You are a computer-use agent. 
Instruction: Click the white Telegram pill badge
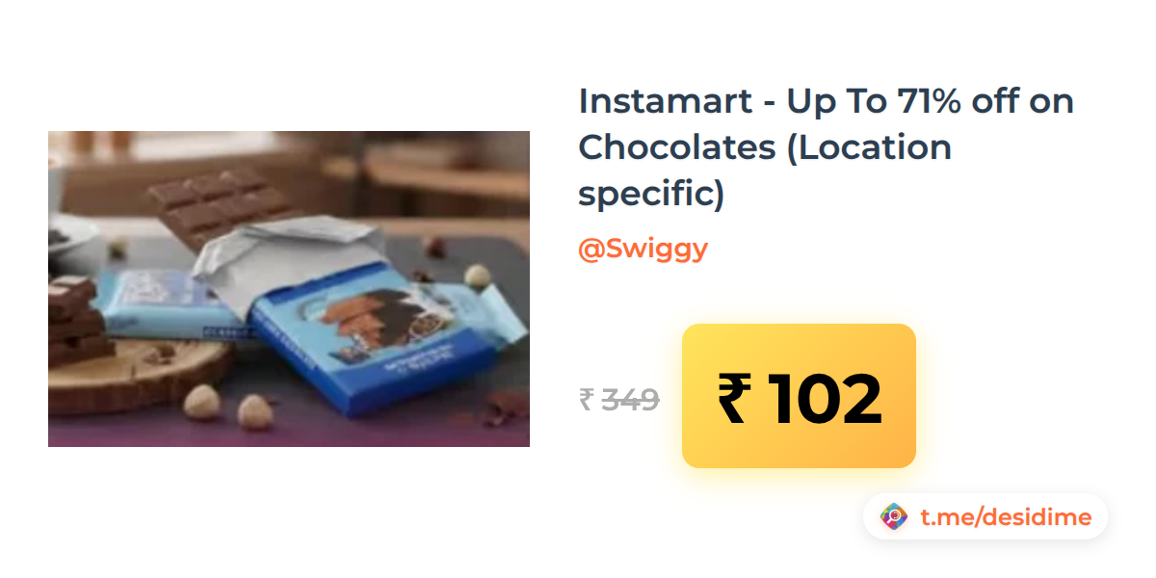coord(985,517)
